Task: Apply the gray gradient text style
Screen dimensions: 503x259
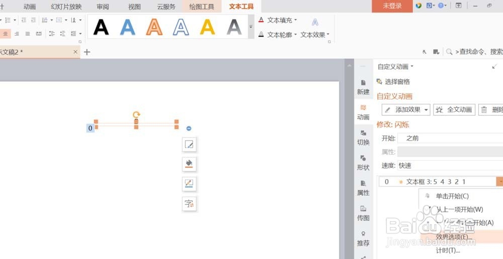Action: tap(234, 27)
